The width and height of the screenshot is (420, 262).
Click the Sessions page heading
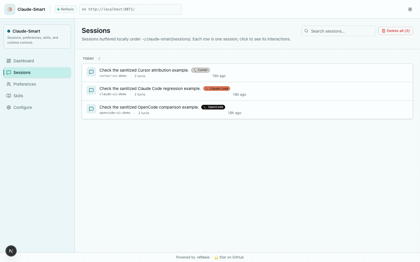96,31
